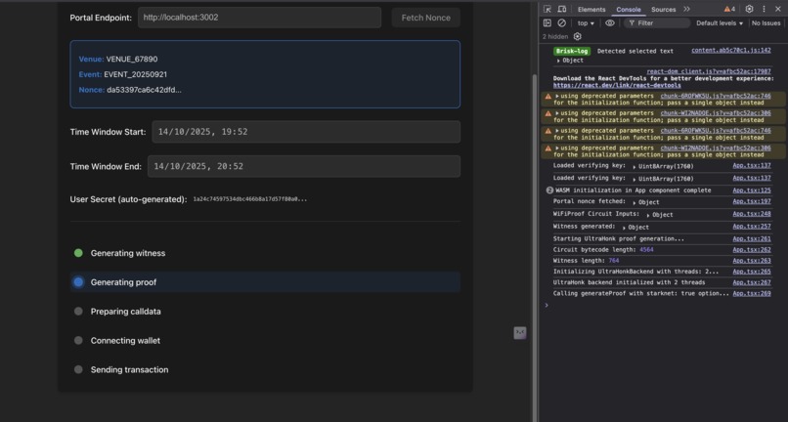Click the green Generating witness status dot
The height and width of the screenshot is (422, 788).
[x=78, y=253]
